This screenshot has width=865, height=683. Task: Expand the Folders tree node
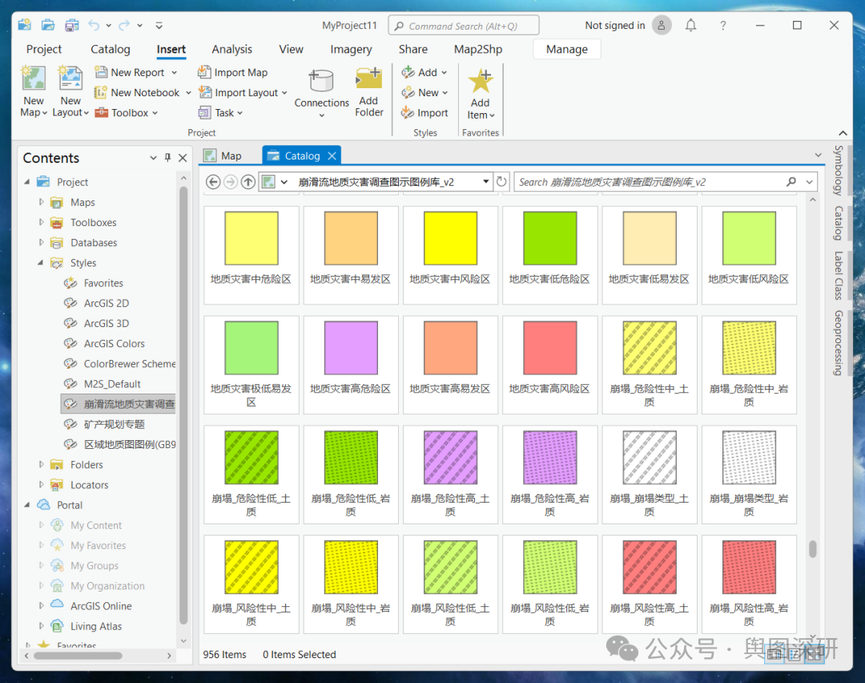[41, 464]
